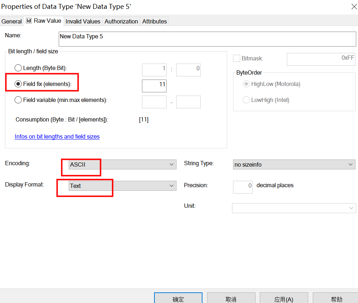Open the Raw Value tab
This screenshot has width=358, height=303.
[x=44, y=21]
